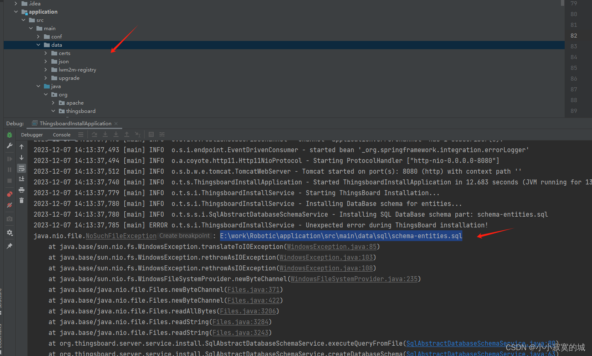This screenshot has height=356, width=592.
Task: Expand the .idea folder
Action: tap(16, 3)
